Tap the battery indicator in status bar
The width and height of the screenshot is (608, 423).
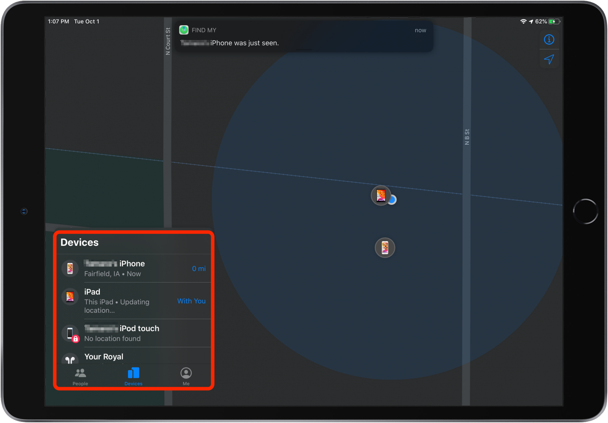point(554,21)
